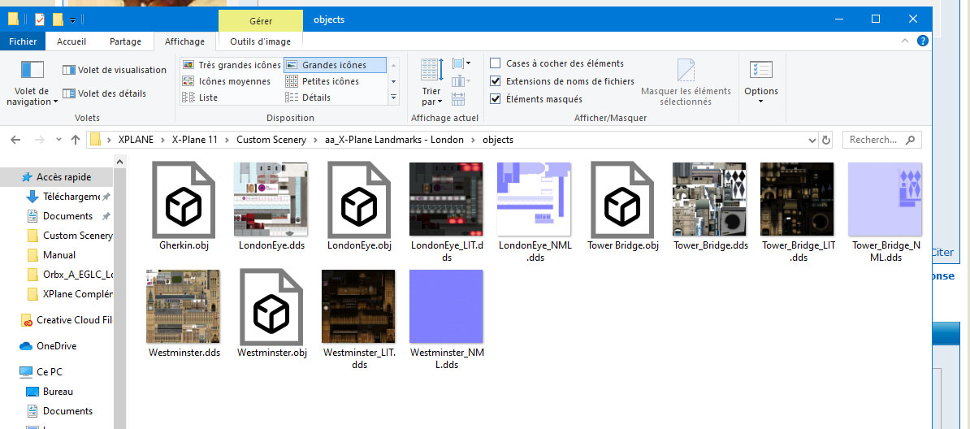The height and width of the screenshot is (429, 970).
Task: Select the Tower_Bridge.dds thumbnail
Action: 710,201
